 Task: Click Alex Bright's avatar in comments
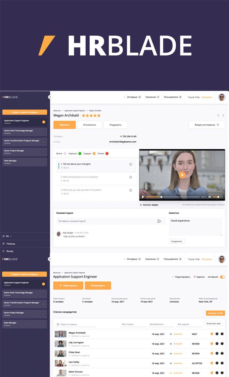(x=59, y=234)
